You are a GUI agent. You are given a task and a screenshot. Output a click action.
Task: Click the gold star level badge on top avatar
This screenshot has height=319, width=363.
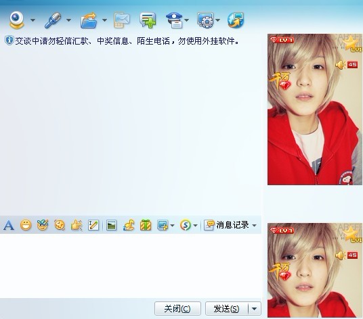click(352, 43)
